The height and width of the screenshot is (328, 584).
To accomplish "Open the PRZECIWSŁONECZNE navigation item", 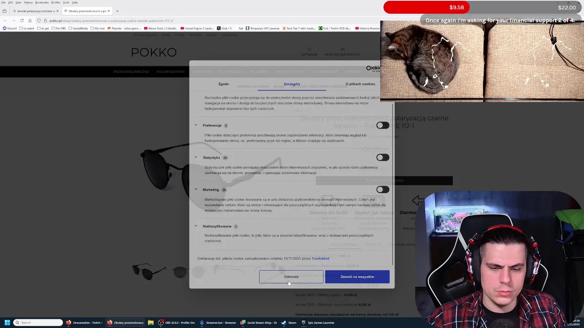I will click(131, 72).
